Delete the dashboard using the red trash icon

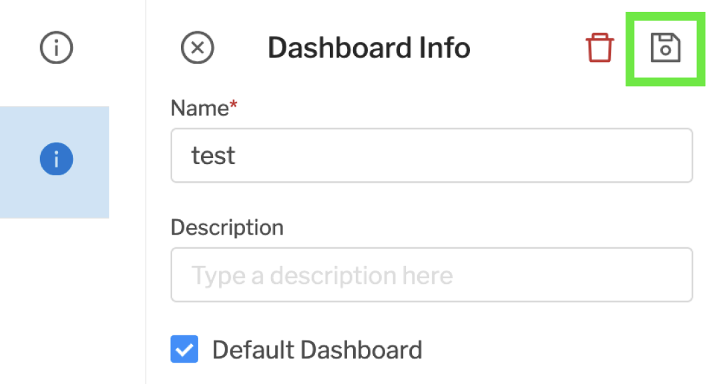point(600,49)
